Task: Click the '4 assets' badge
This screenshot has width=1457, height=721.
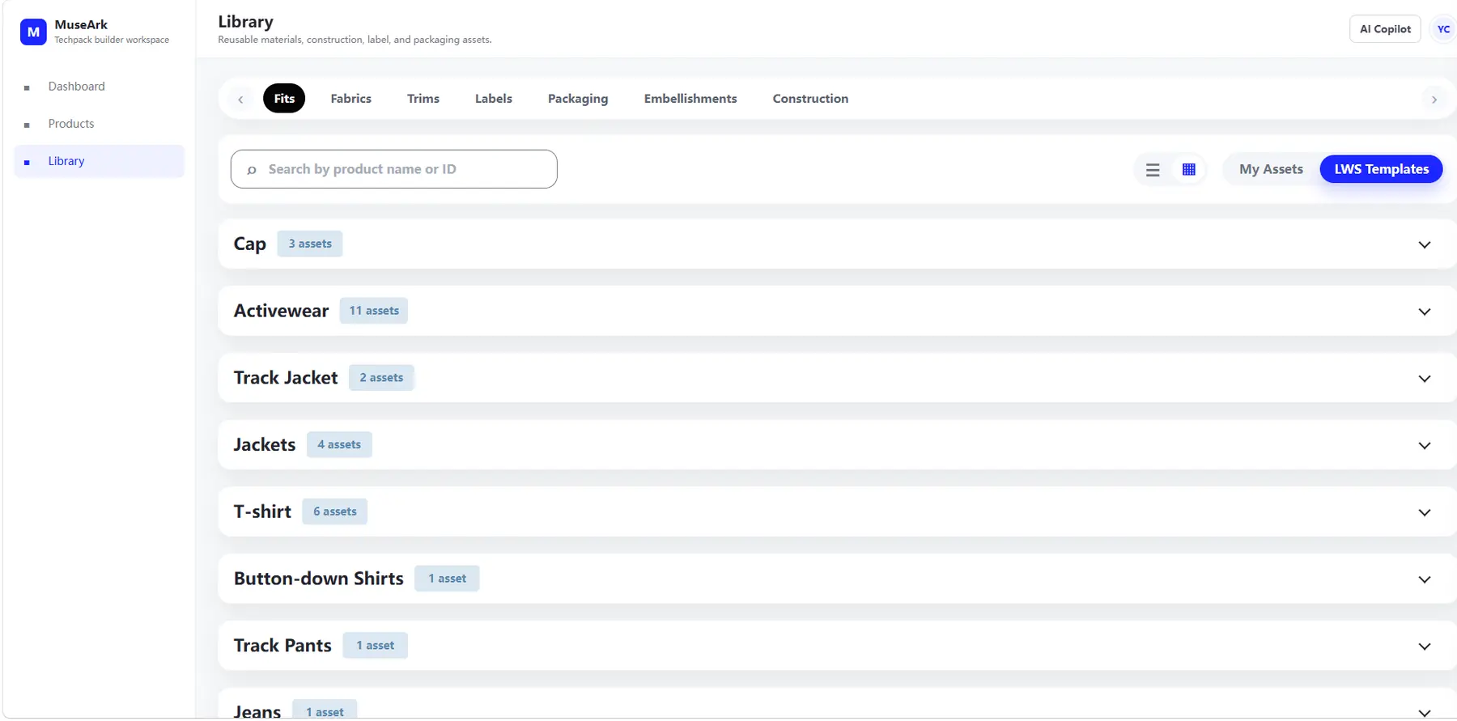Action: click(x=339, y=445)
